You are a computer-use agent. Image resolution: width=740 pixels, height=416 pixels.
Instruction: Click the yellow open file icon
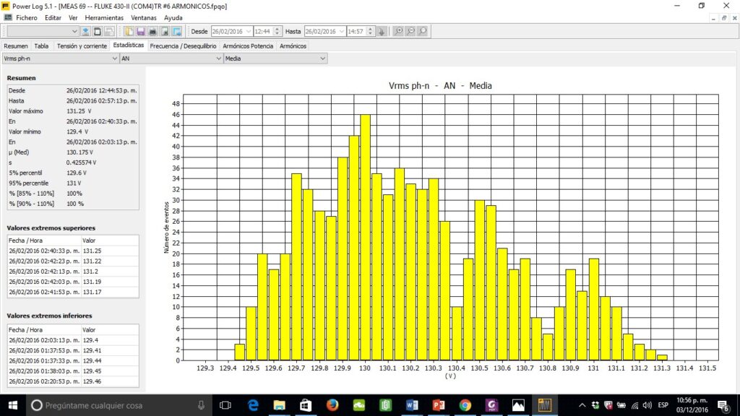point(129,31)
